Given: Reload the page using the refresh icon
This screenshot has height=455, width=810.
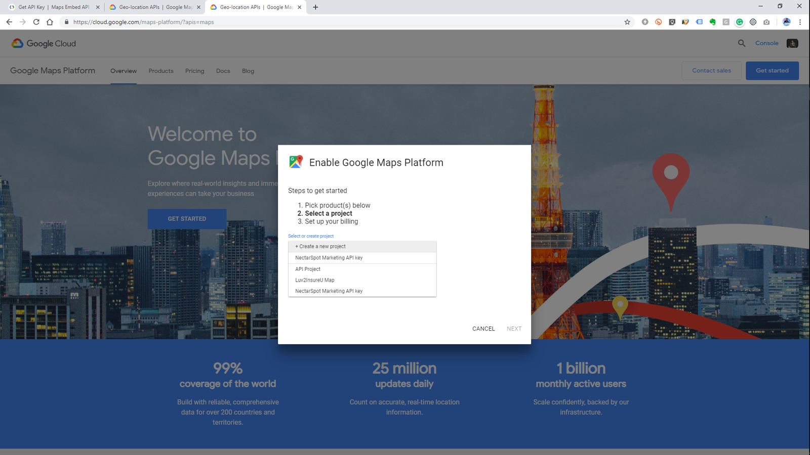Looking at the screenshot, I should tap(36, 22).
